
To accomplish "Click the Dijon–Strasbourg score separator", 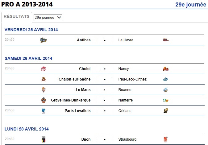I will 105,139.
